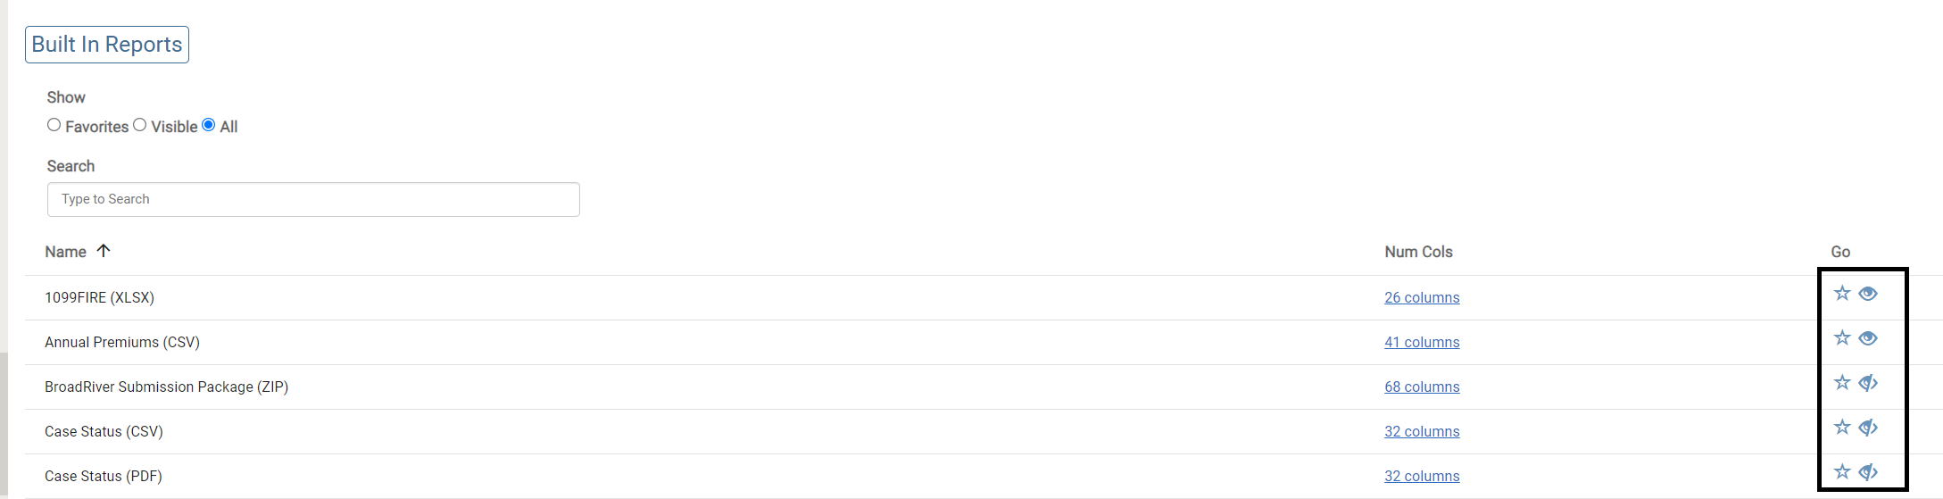The height and width of the screenshot is (499, 1943).
Task: Make Case Status (PDF) report visible
Action: (x=1868, y=472)
